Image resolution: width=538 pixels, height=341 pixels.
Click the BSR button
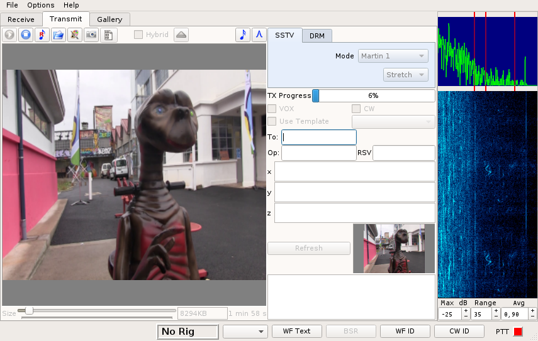pyautogui.click(x=350, y=331)
